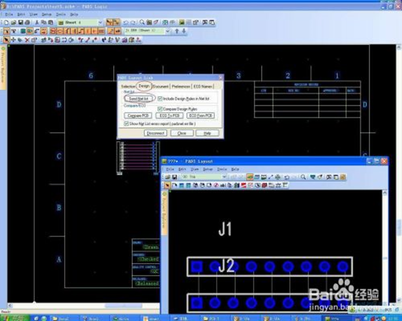Screen dimensions: 402x321
Task: Select arrow tool in PADS Layout second toolbar
Action: 167,185
